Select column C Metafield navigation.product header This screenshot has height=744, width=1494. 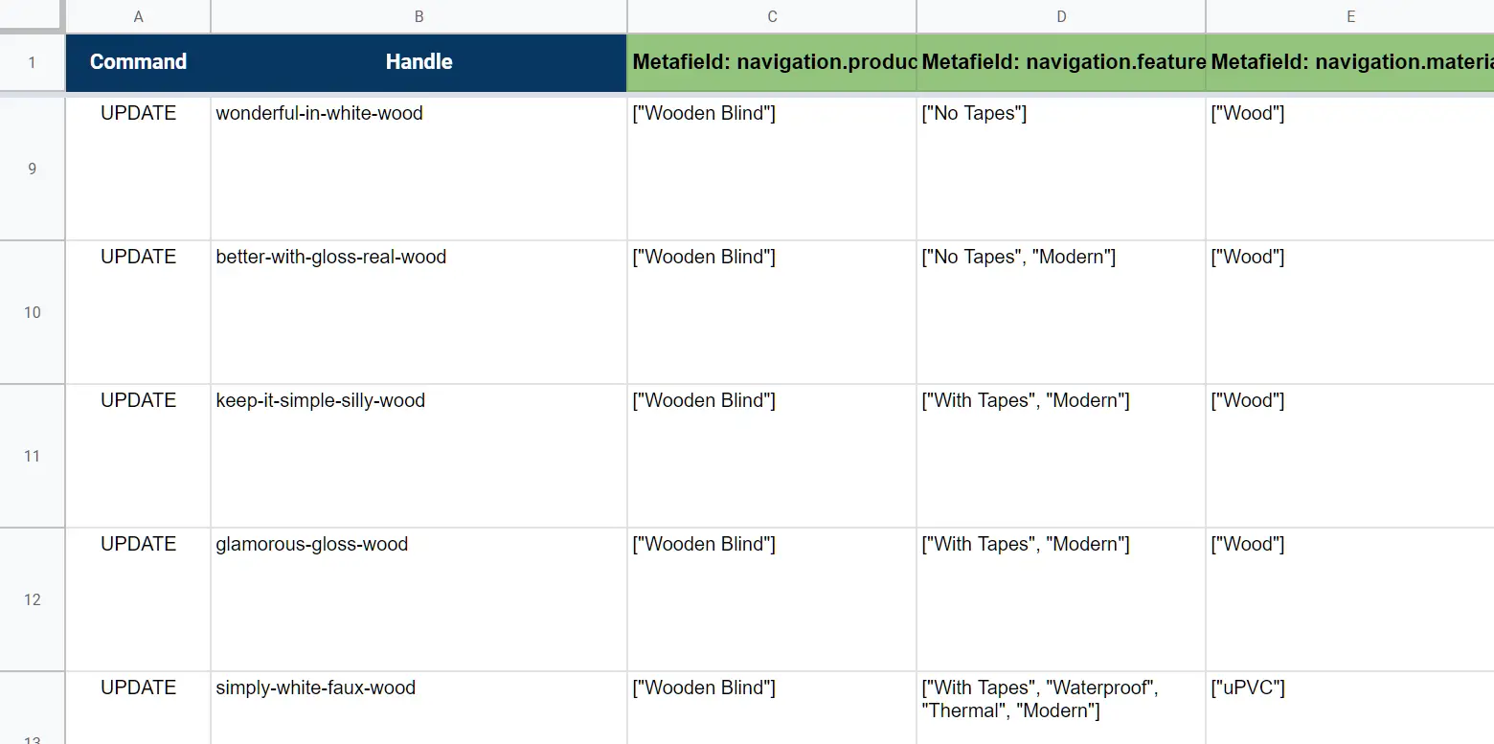[x=772, y=16]
